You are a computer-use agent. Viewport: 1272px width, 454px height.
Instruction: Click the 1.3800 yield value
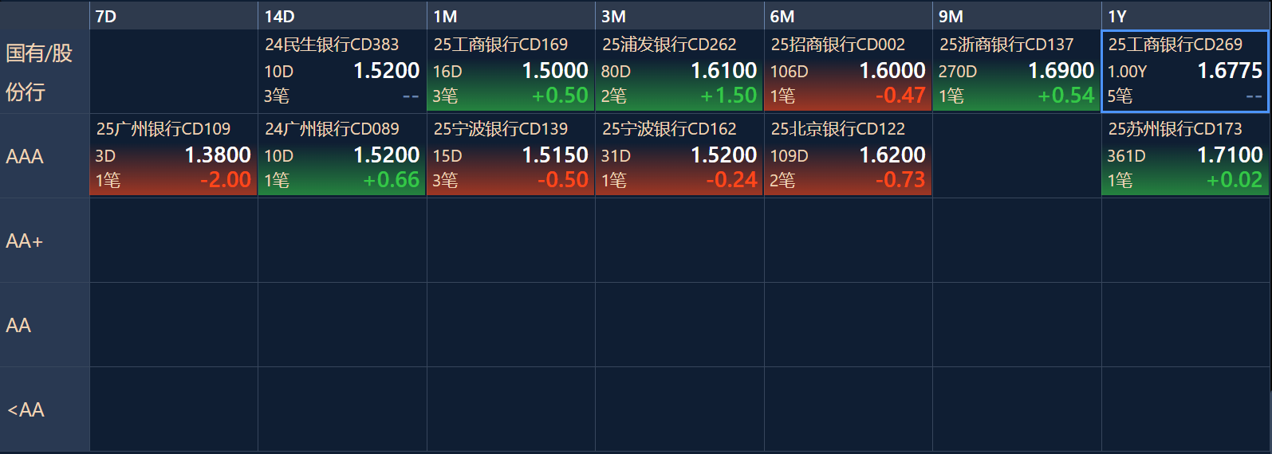218,155
